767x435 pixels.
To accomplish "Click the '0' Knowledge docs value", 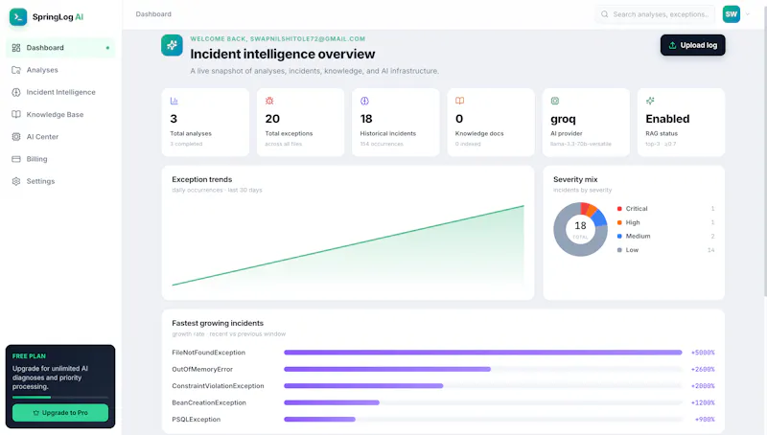I will [459, 119].
